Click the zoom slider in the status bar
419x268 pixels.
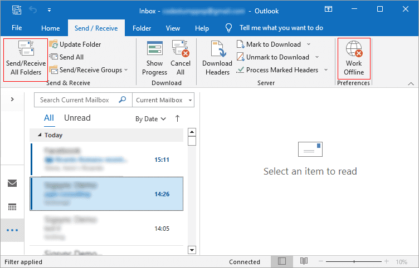click(354, 261)
